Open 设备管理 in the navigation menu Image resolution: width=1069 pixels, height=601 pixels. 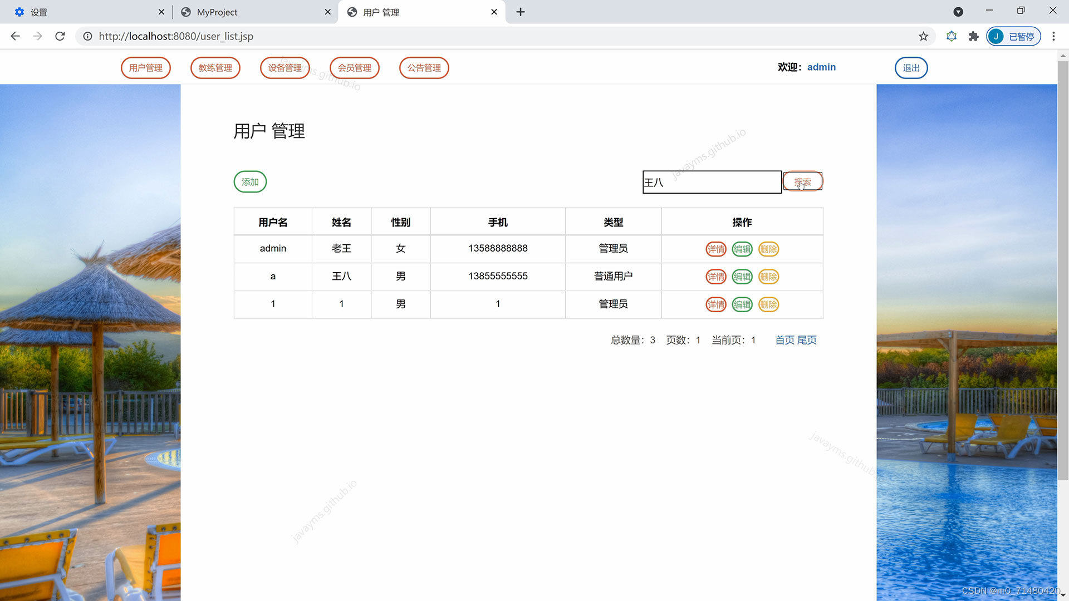(x=285, y=68)
